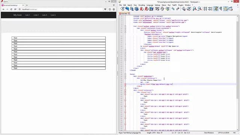Collapse the fold marker at div jumbotron line
Image resolution: width=240 pixels, height=135 pixels.
point(125,76)
